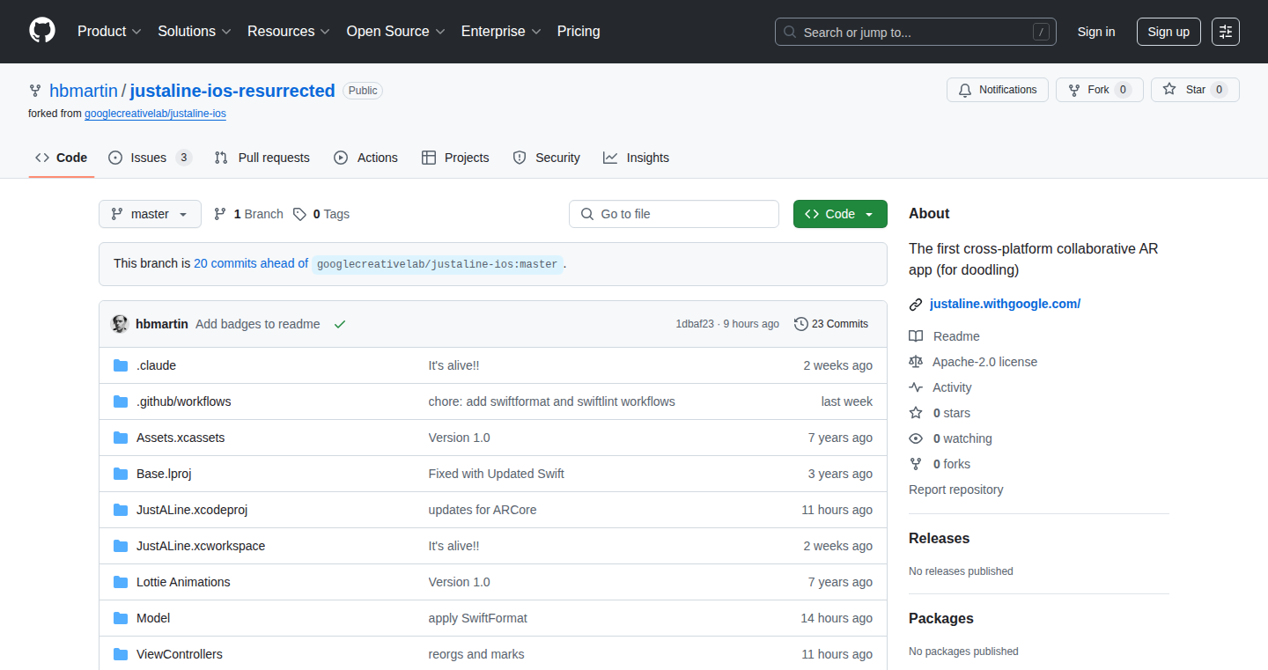Open JustALine.xcodeproj via its folder icon

point(121,510)
